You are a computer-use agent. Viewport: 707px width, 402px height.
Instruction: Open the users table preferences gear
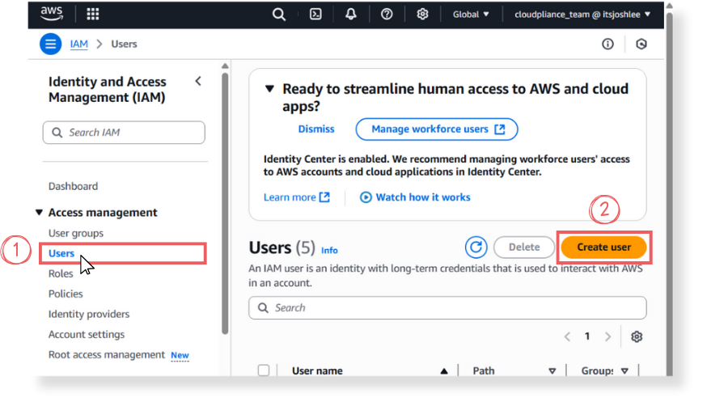(x=636, y=336)
